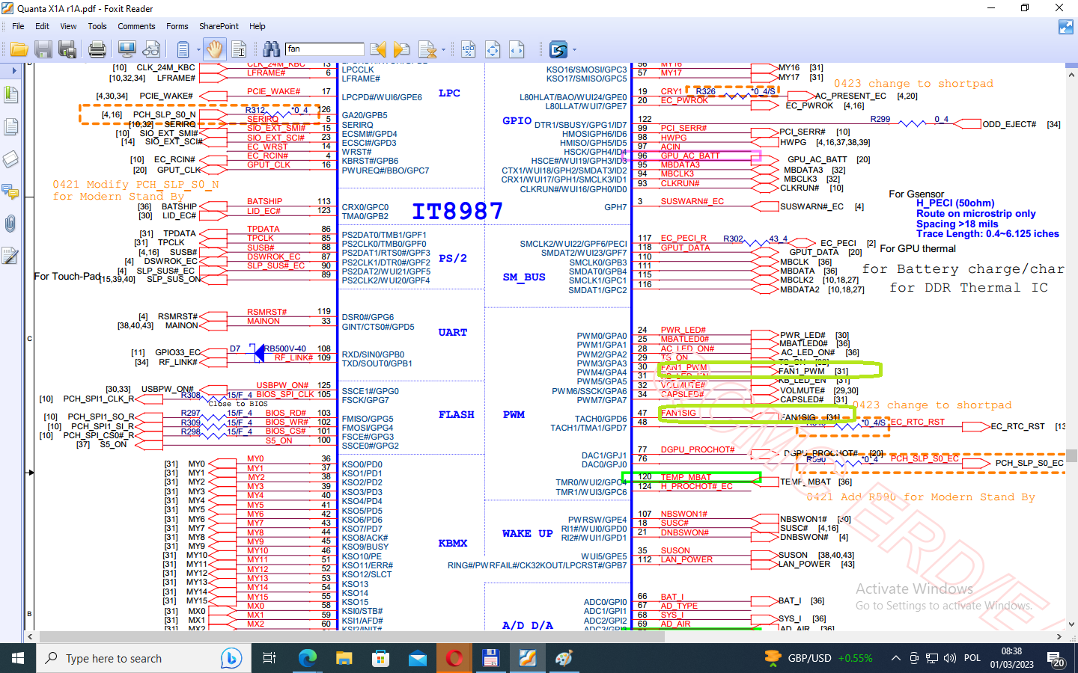Toggle Fit Page view
The height and width of the screenshot is (673, 1078).
[x=493, y=50]
